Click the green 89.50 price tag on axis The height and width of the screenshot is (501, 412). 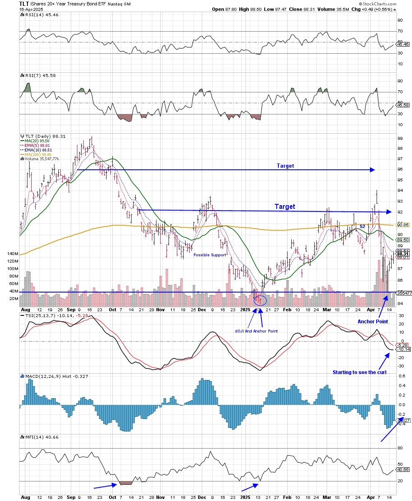pyautogui.click(x=403, y=240)
